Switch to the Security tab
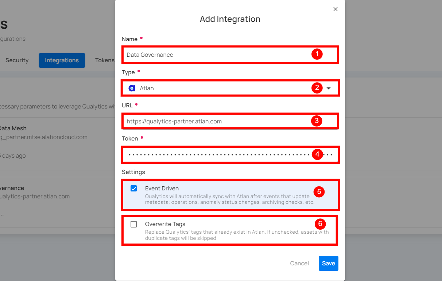 17,60
